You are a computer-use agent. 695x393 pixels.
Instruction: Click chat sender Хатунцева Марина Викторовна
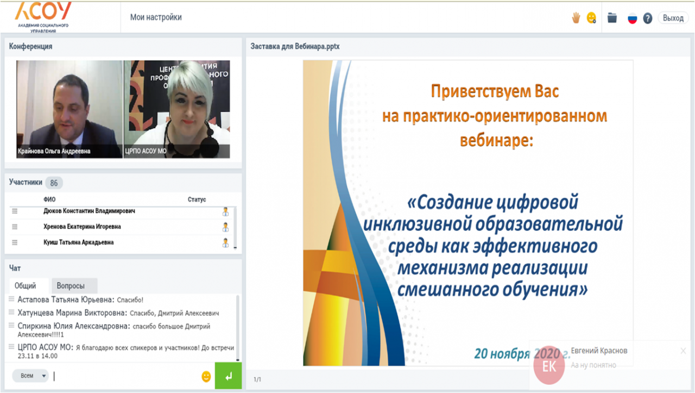tap(73, 313)
